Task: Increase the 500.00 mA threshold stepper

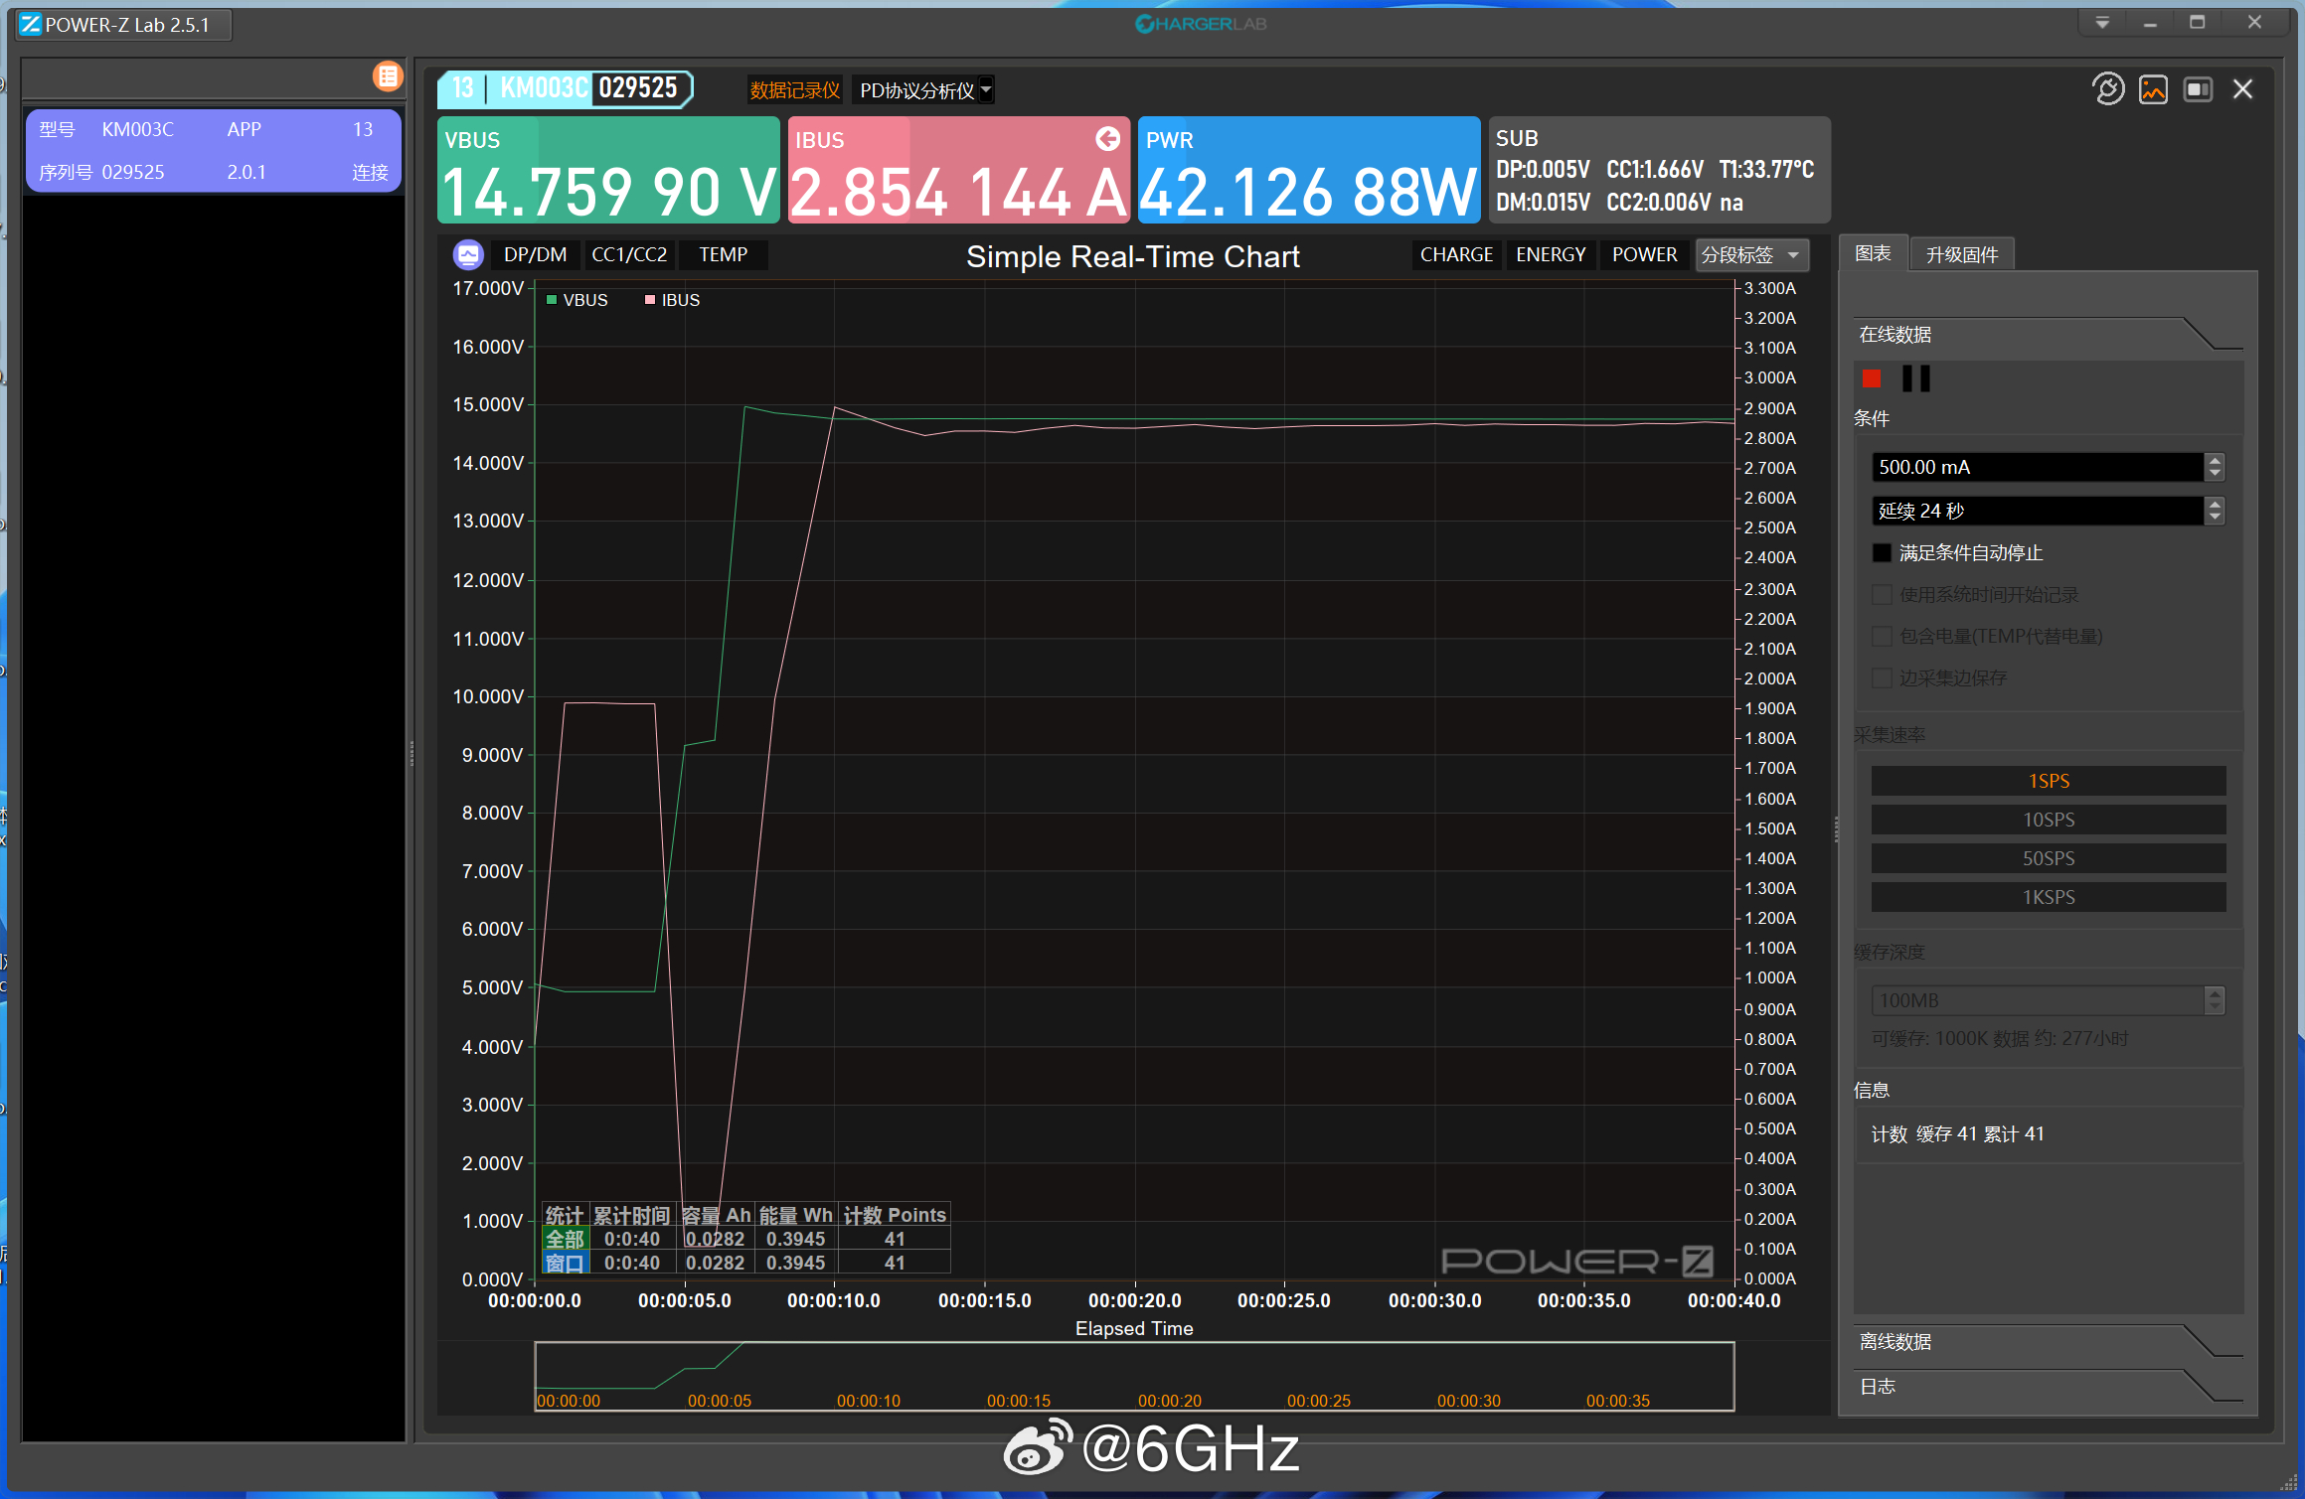Action: [2215, 460]
